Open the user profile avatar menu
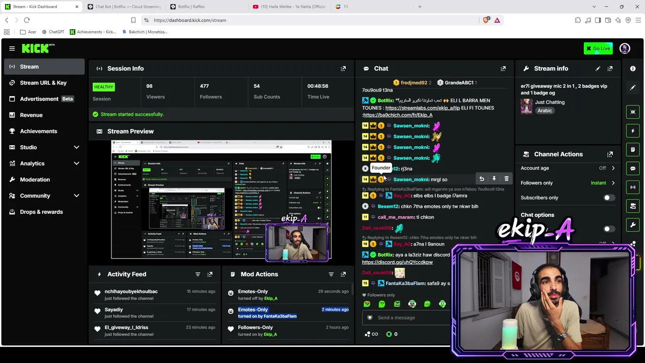This screenshot has height=363, width=645. tap(625, 48)
